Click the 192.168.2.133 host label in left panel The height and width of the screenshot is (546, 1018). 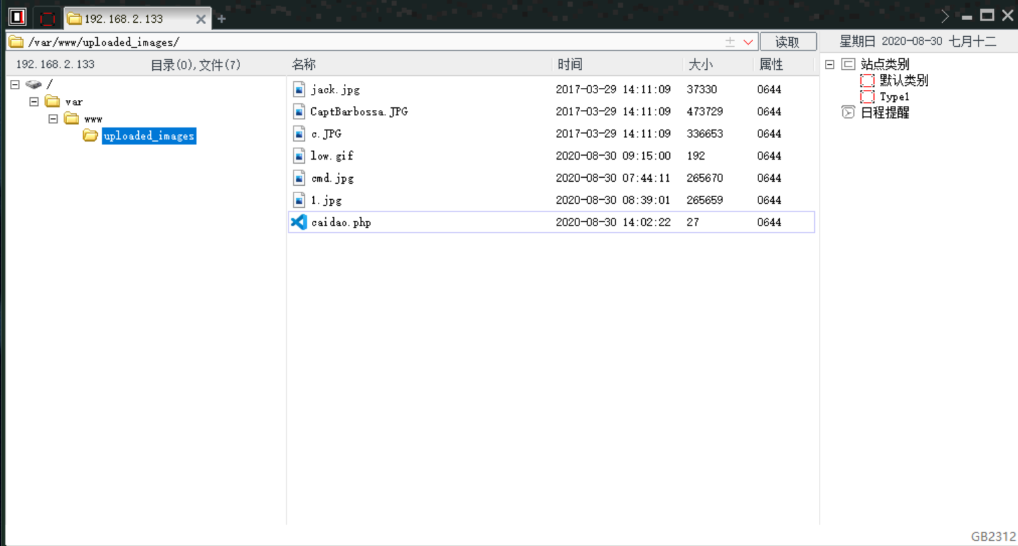click(55, 64)
